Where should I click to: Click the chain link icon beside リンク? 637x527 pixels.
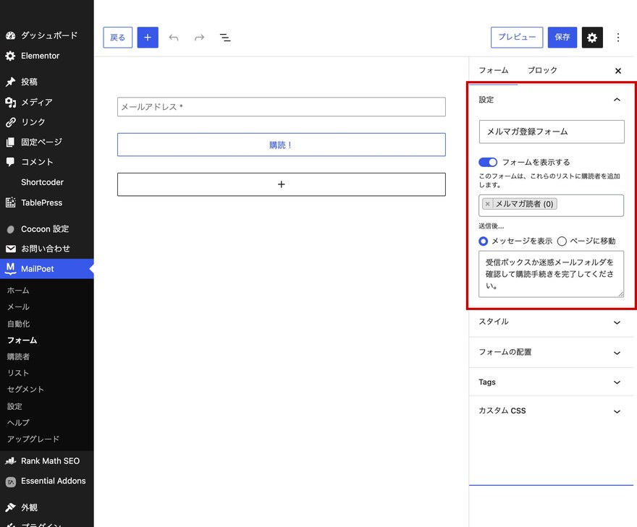(11, 122)
